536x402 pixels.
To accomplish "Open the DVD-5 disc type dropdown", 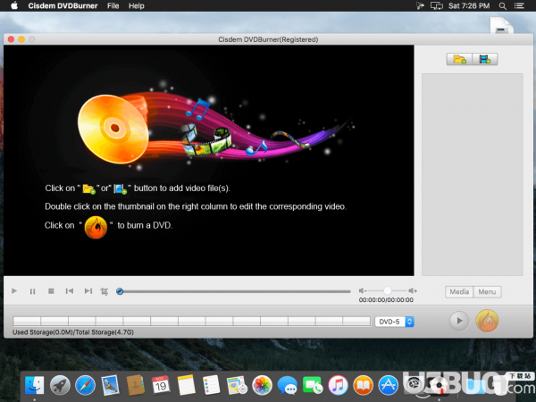I will pos(395,322).
